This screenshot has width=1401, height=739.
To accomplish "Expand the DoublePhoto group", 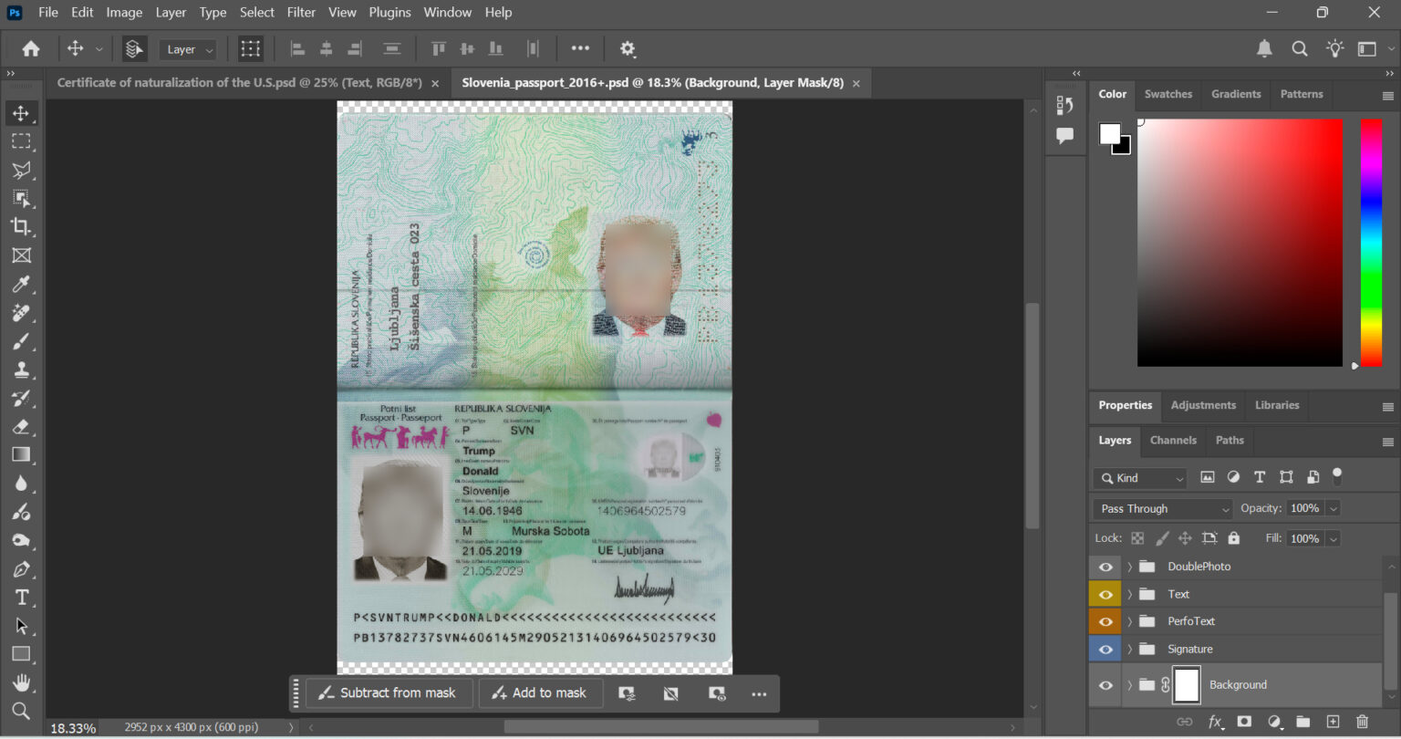I will [x=1129, y=567].
